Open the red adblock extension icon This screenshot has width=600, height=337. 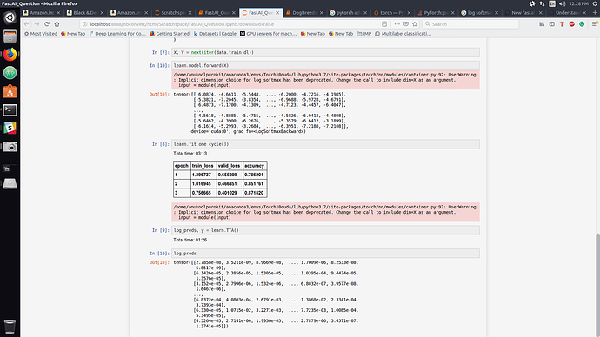point(571,24)
